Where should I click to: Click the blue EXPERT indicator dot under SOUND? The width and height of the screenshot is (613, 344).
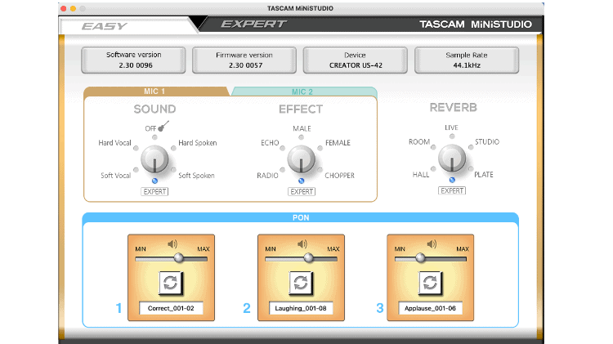pyautogui.click(x=154, y=181)
